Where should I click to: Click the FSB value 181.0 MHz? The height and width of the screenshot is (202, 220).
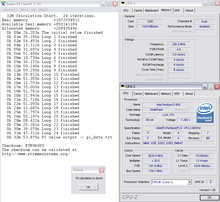[156, 166]
